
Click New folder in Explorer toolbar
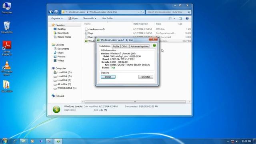point(107,18)
